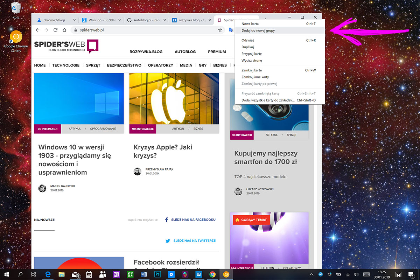Show hidden tray icons chevron
Viewport: 420px width, 280px height.
point(311,274)
